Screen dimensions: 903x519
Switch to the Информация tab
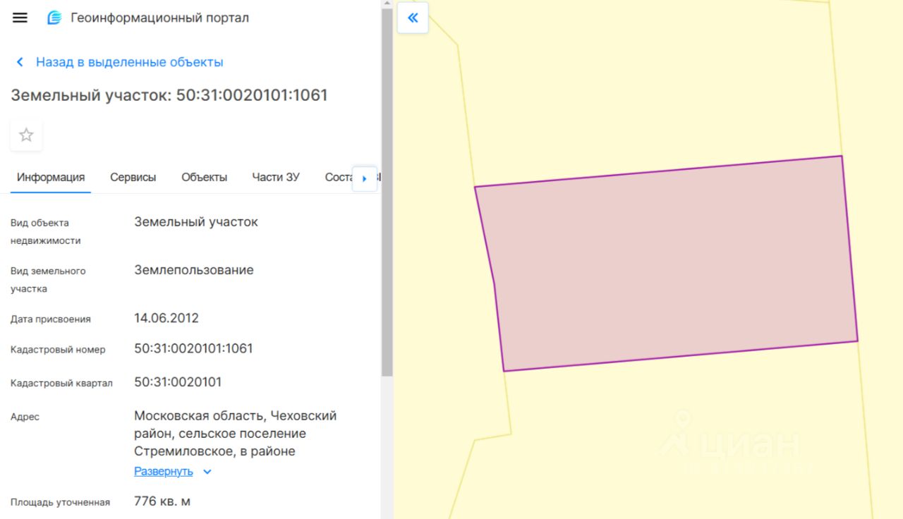51,177
